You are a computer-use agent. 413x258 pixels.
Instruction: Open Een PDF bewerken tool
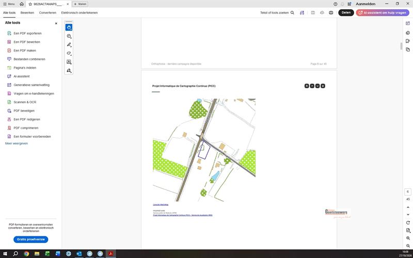pos(27,42)
